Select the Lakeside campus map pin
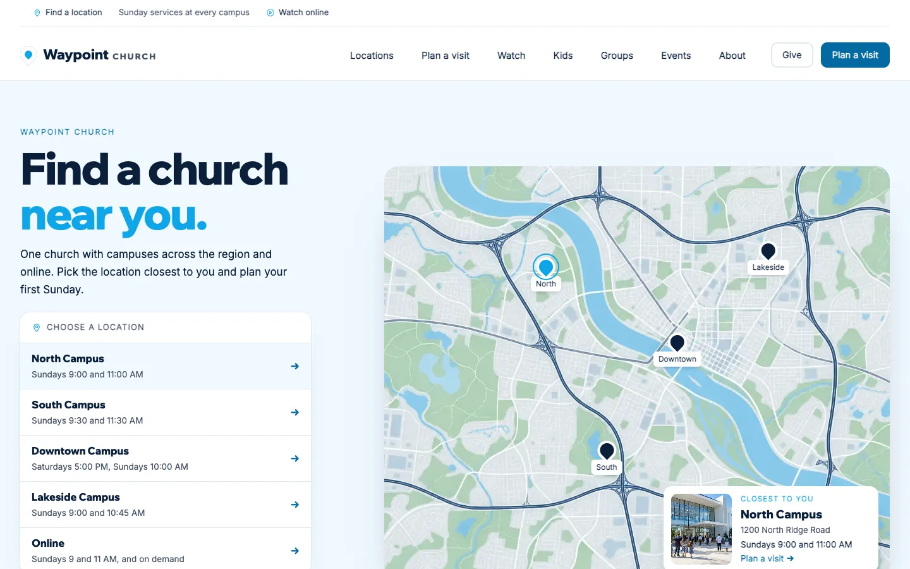910x569 pixels. point(768,251)
